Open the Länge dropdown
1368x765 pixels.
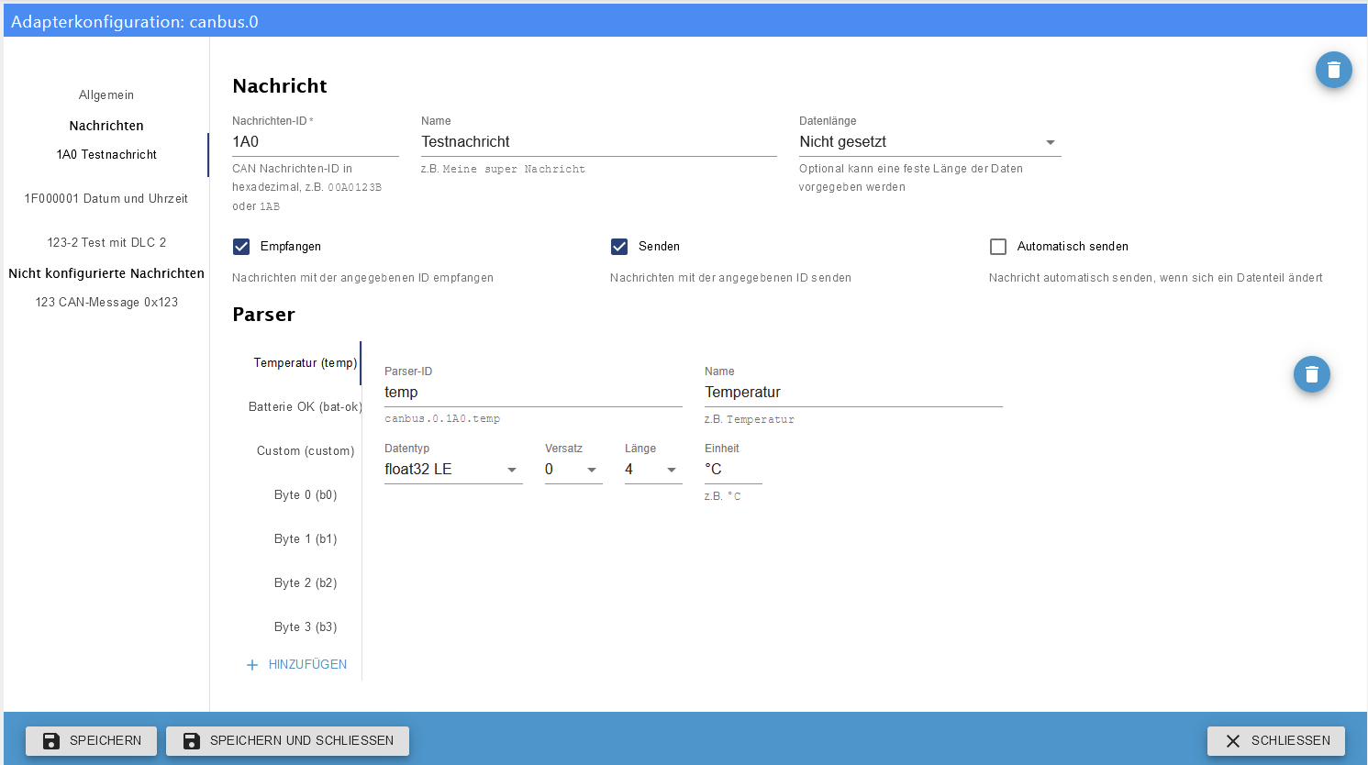tap(653, 470)
